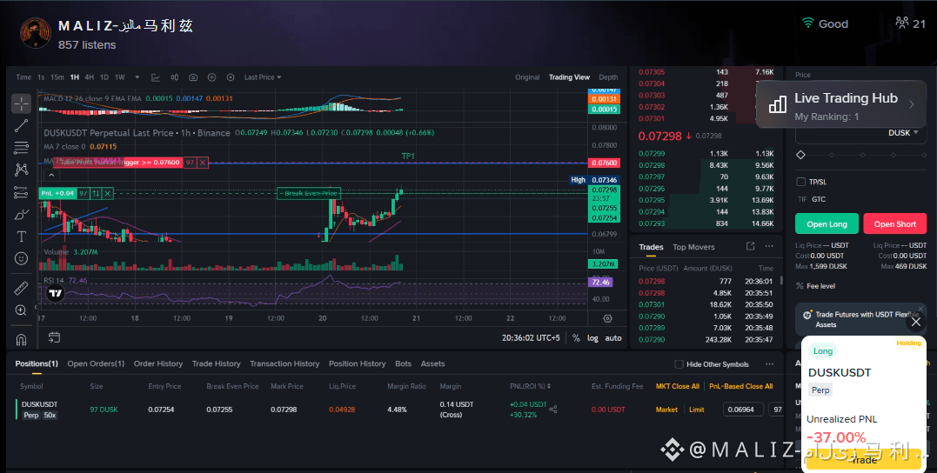Screen dimensions: 937x473
Task: Share the DUSKUSDT position PNL
Action: click(553, 410)
